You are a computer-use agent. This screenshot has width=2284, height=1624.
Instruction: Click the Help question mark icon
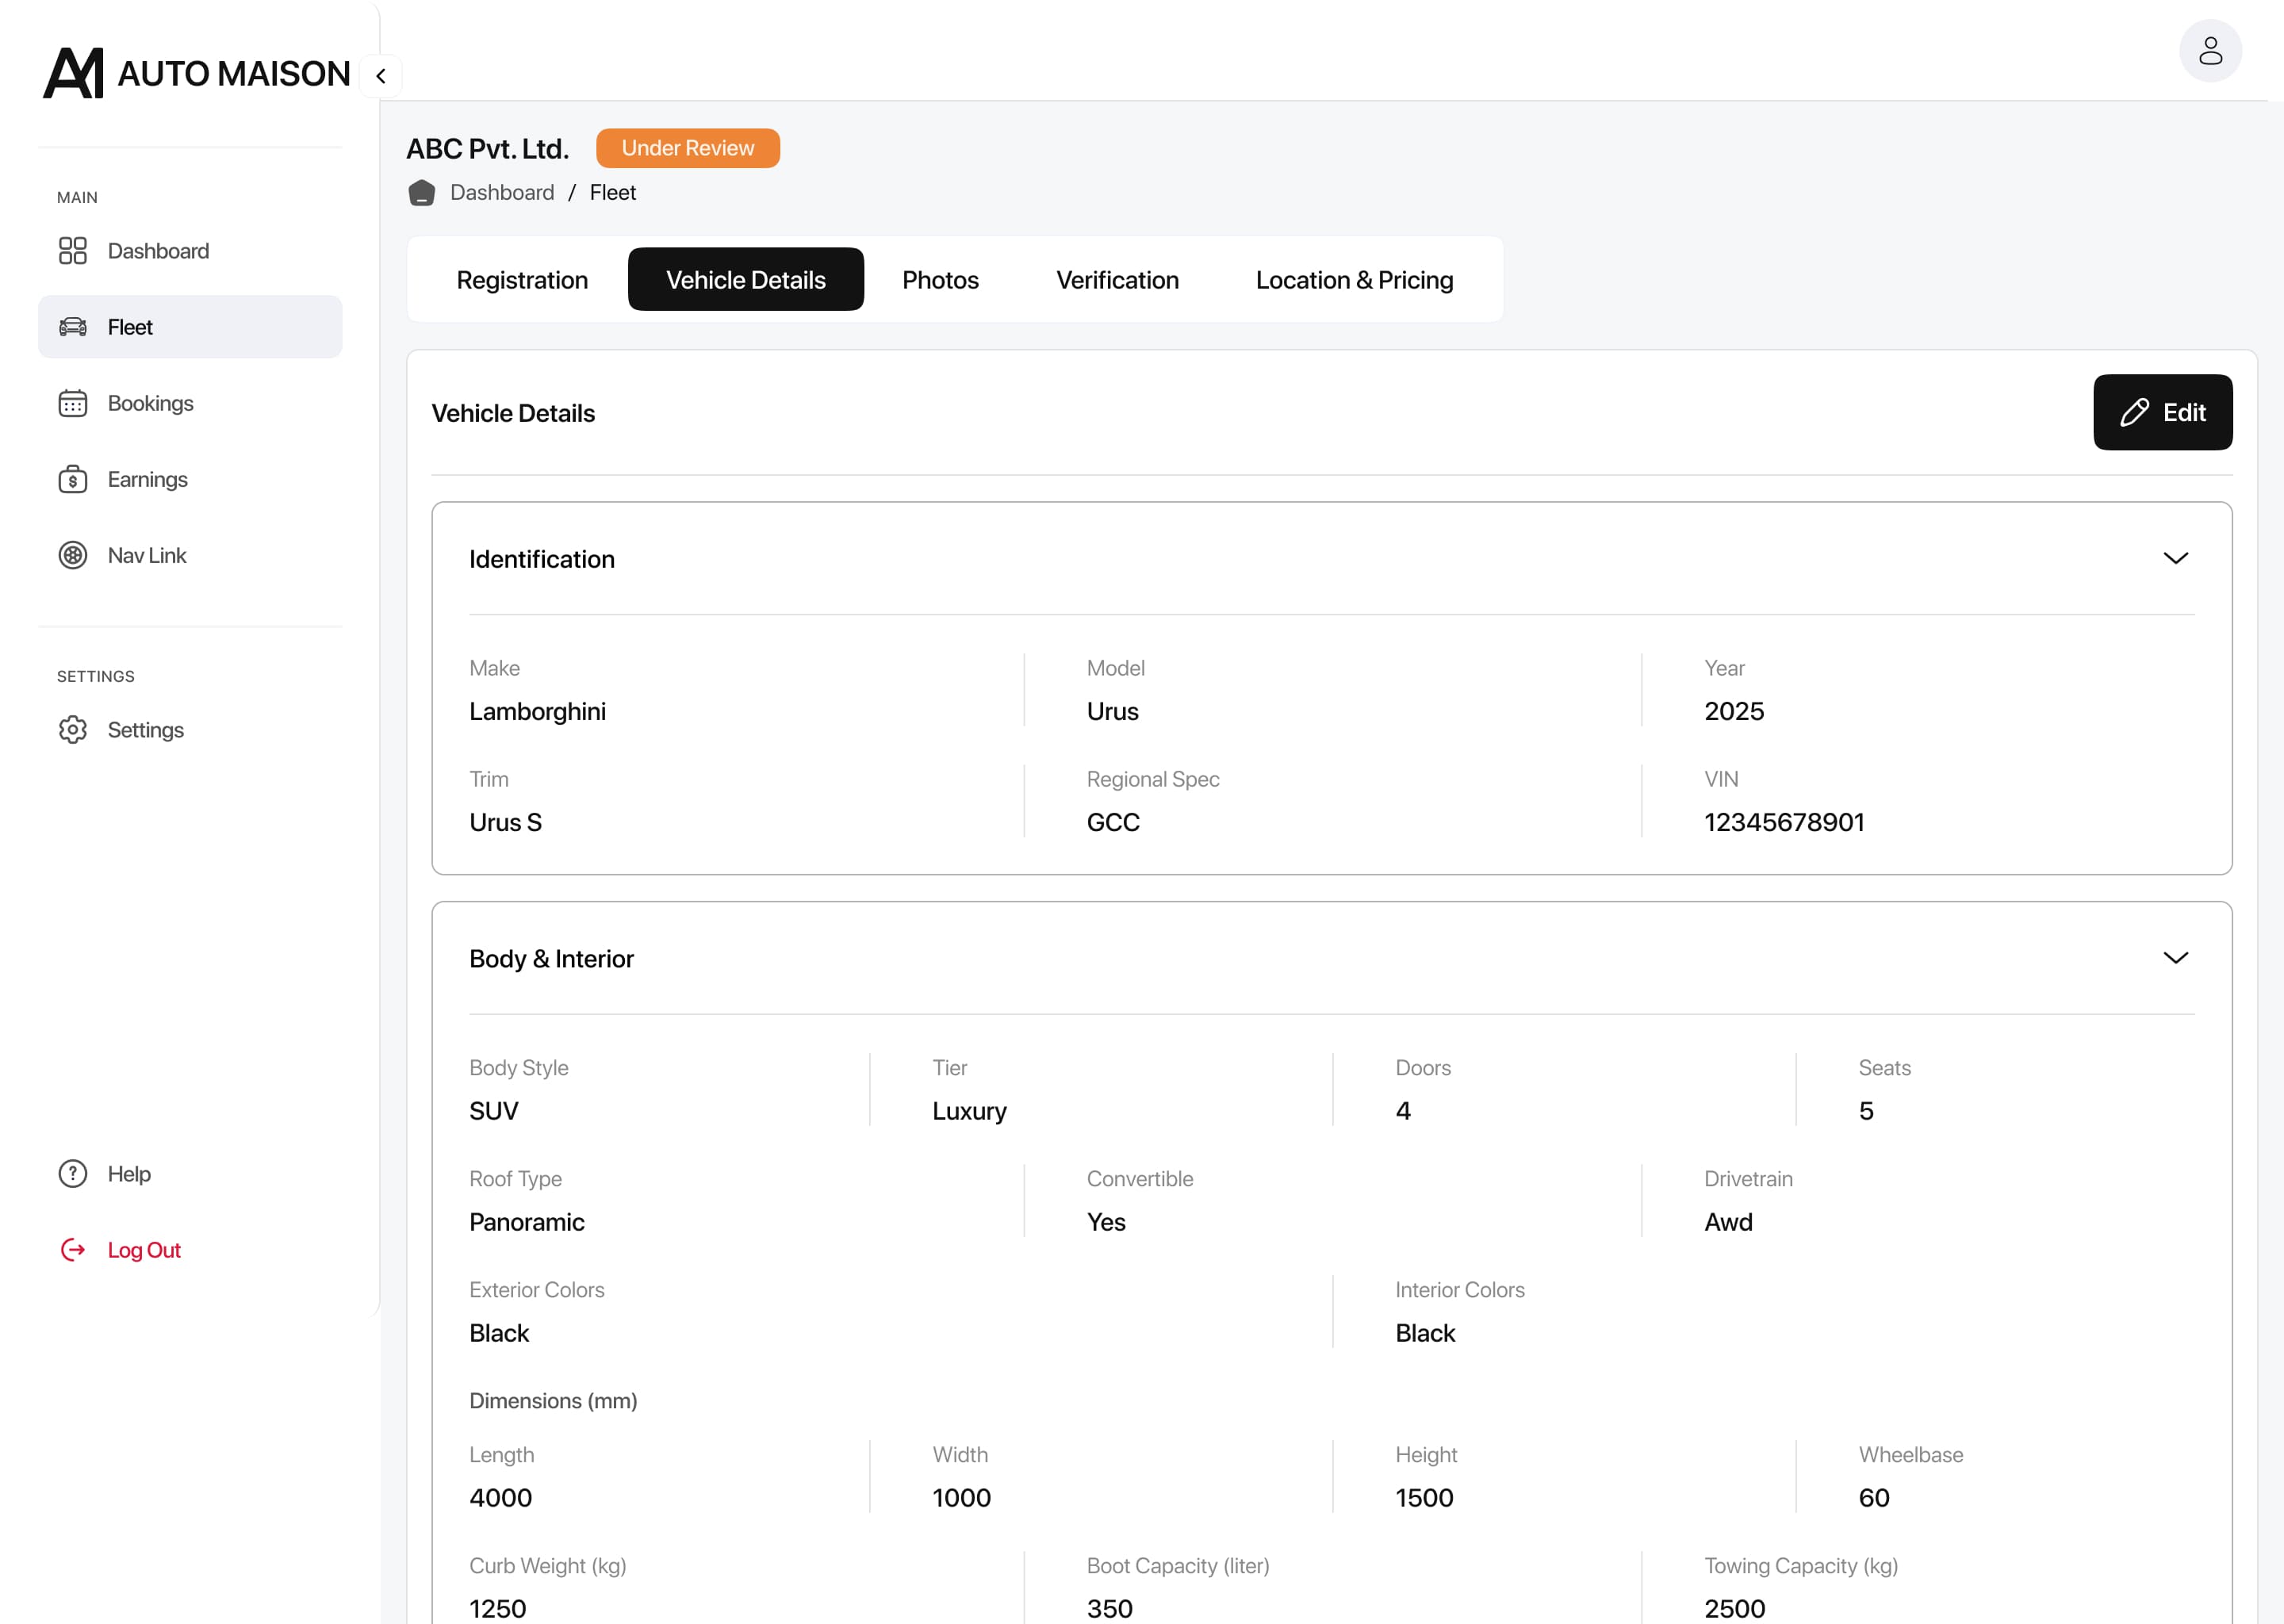pyautogui.click(x=72, y=1174)
